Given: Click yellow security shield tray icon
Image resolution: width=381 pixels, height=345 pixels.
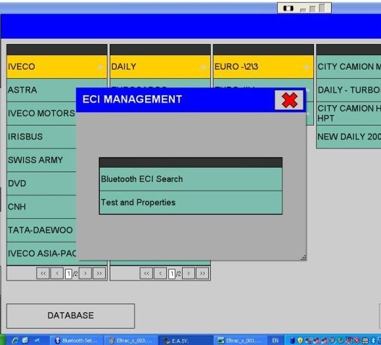Looking at the screenshot, I should 300,340.
